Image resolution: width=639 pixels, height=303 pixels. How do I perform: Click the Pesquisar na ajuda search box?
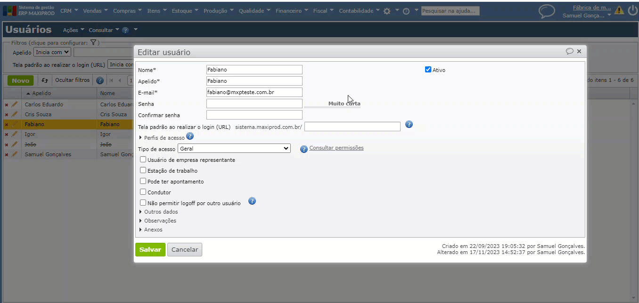451,11
